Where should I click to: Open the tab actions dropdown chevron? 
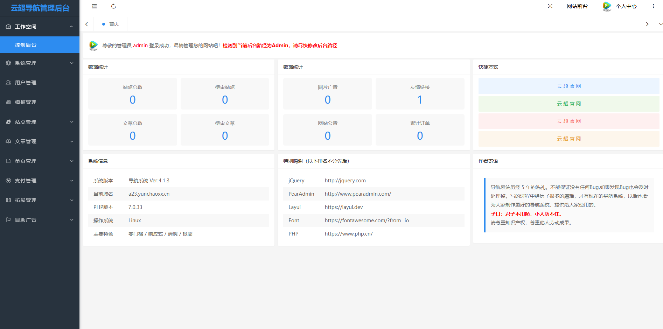coord(660,24)
